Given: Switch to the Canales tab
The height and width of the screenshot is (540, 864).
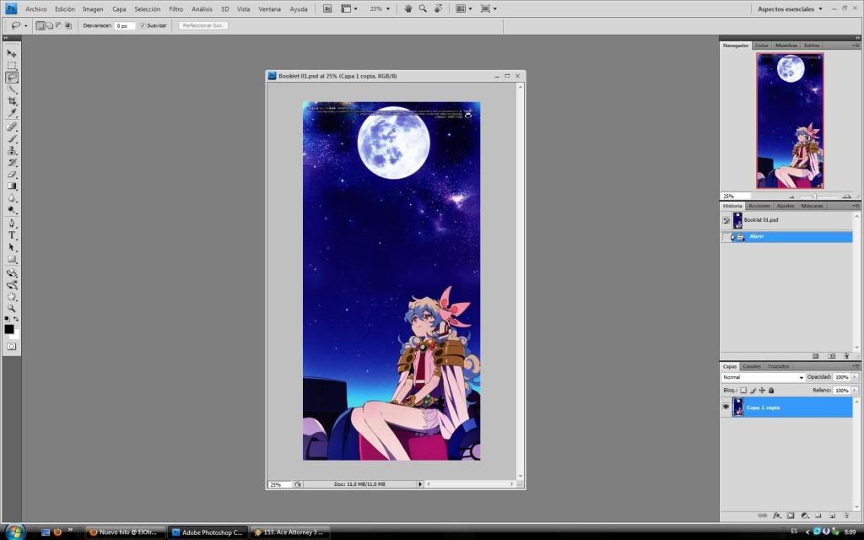Looking at the screenshot, I should coord(751,366).
